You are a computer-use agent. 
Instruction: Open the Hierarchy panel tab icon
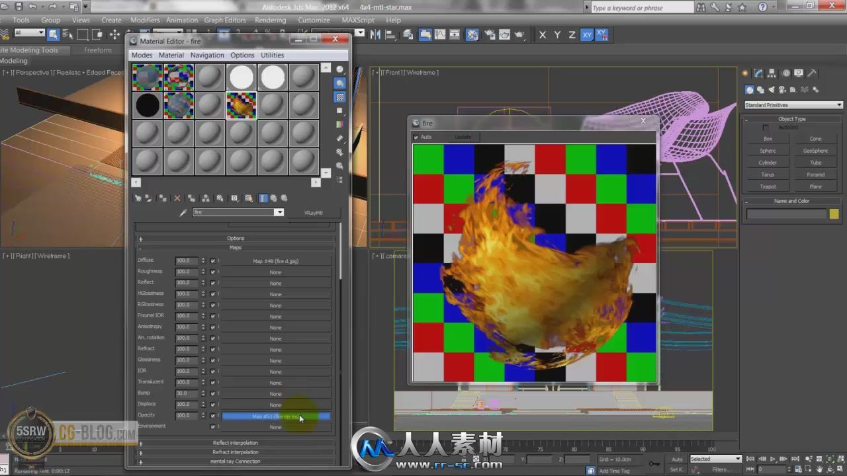point(772,73)
